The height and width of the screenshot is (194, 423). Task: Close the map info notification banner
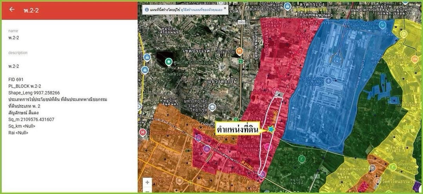(225, 8)
